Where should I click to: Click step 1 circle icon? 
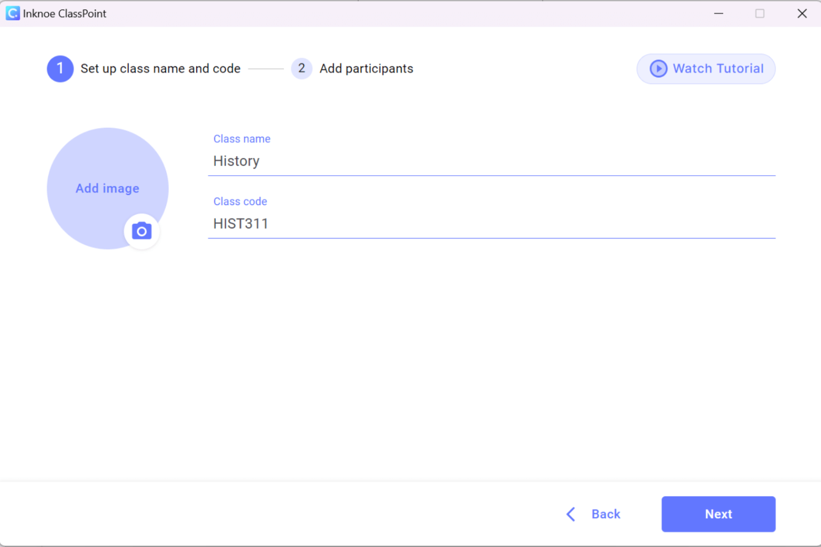(60, 68)
